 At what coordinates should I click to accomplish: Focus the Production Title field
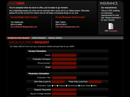click(x=64, y=78)
